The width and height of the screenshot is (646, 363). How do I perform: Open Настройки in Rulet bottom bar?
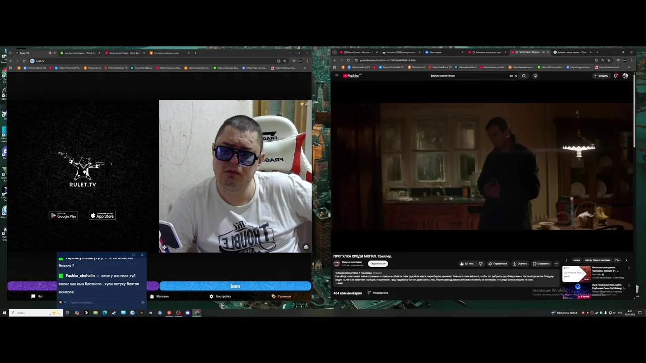[x=221, y=296]
